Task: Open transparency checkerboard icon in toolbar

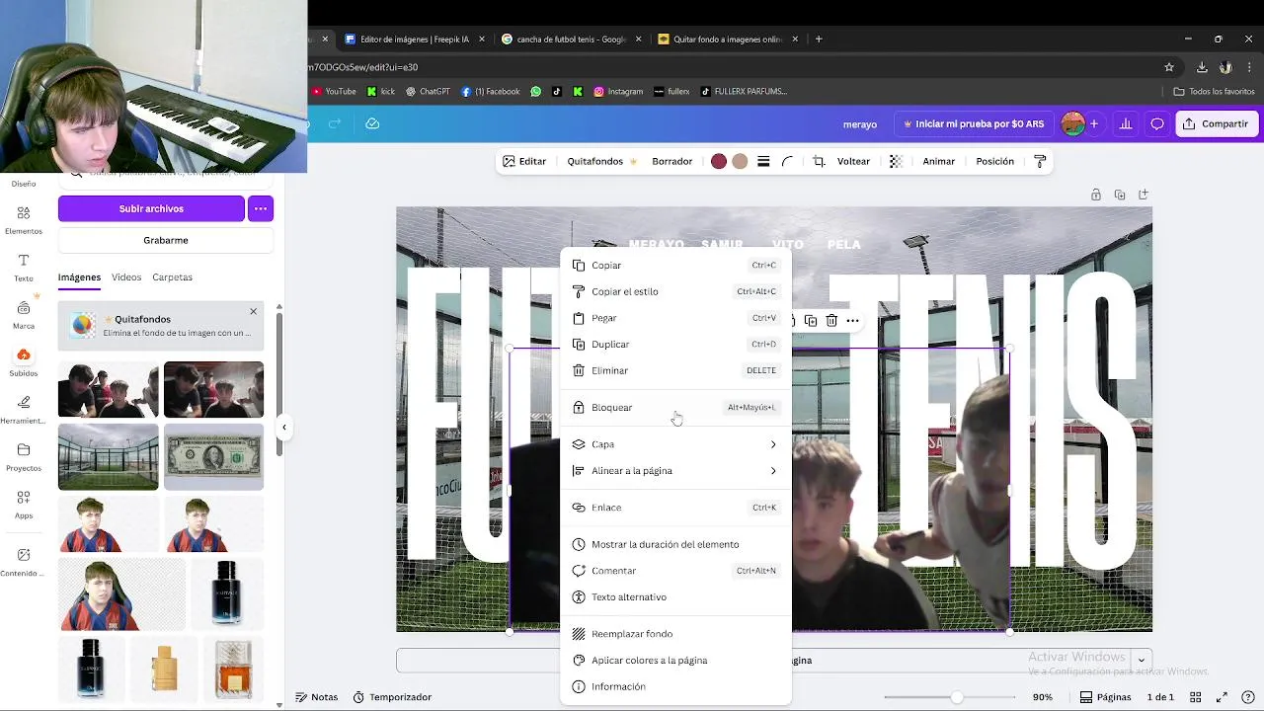Action: coord(896,161)
